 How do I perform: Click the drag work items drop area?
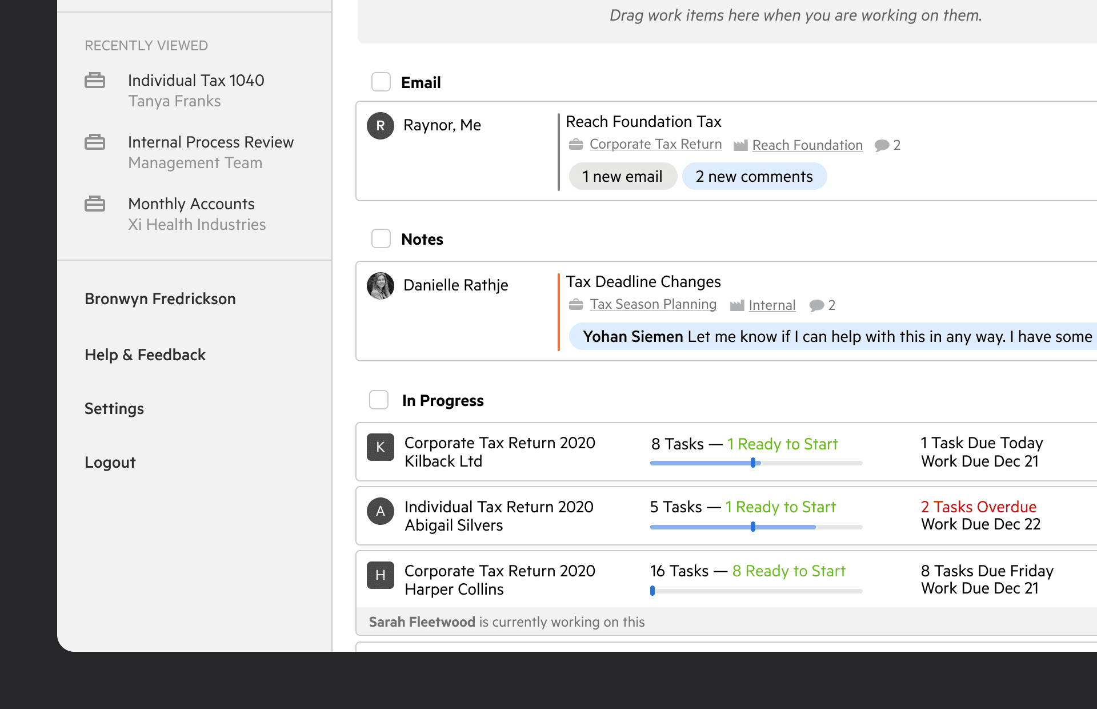point(727,21)
